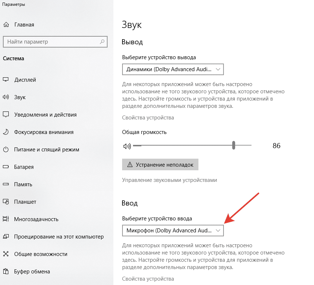Select Общие возможности in sidebar
314x285 pixels.
pyautogui.click(x=41, y=254)
